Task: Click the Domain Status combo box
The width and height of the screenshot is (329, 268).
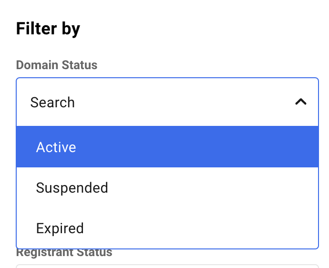Action: 167,102
